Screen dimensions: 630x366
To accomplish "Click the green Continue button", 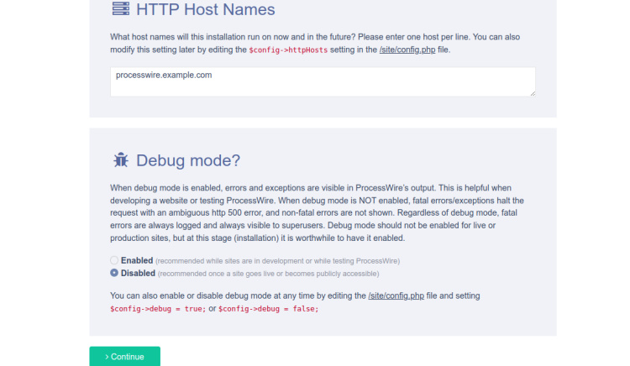I will coord(124,357).
